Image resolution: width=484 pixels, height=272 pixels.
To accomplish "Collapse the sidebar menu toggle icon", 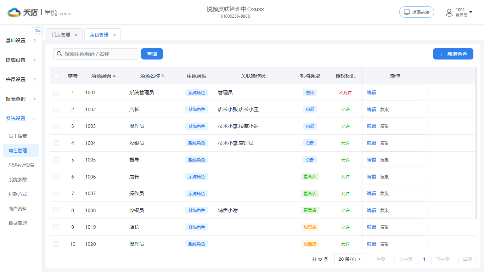I will coord(38,30).
